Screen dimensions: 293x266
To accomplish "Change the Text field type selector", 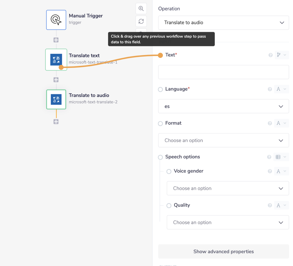I will coord(281,55).
